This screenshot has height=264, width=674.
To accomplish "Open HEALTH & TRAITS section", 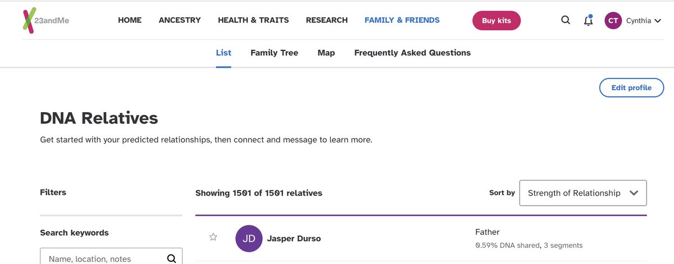I will click(x=253, y=20).
